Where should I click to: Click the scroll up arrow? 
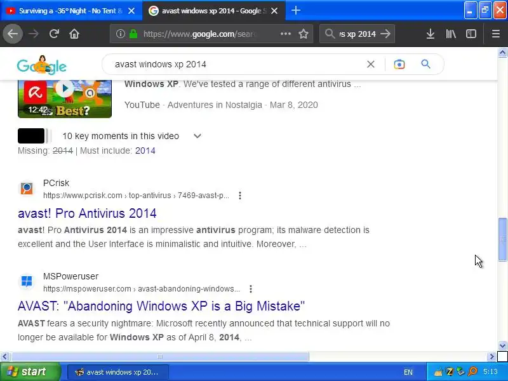pyautogui.click(x=502, y=53)
